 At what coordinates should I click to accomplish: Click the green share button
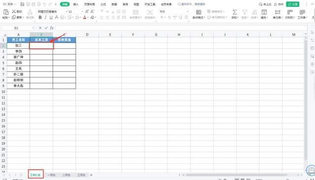coord(292,4)
